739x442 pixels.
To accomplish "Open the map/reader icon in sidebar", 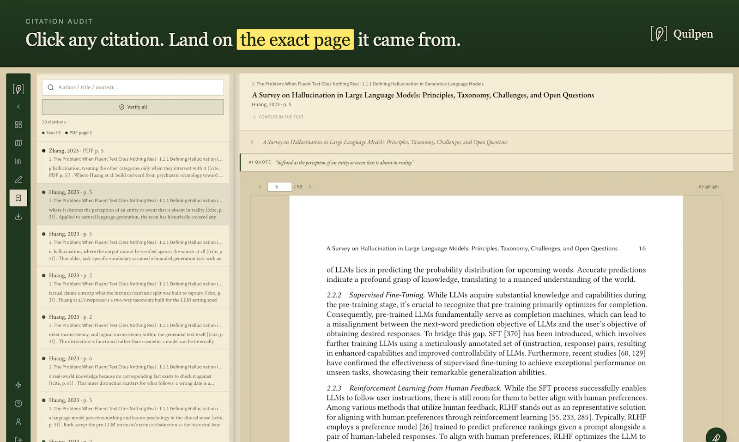I will (18, 143).
